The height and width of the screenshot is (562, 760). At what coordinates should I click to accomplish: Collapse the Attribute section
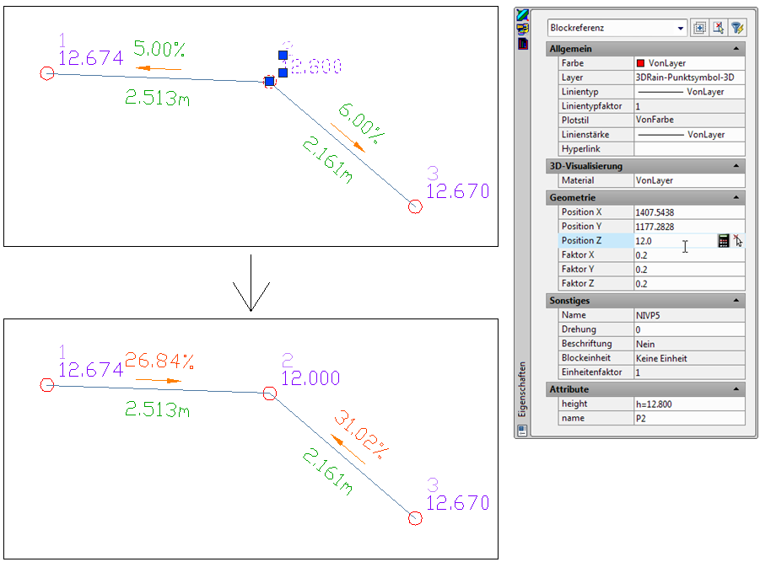coord(737,389)
